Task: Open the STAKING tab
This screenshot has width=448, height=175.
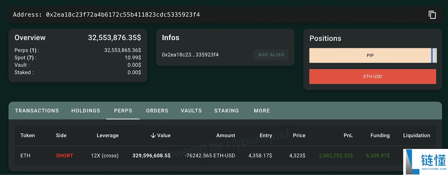Action: pyautogui.click(x=227, y=111)
